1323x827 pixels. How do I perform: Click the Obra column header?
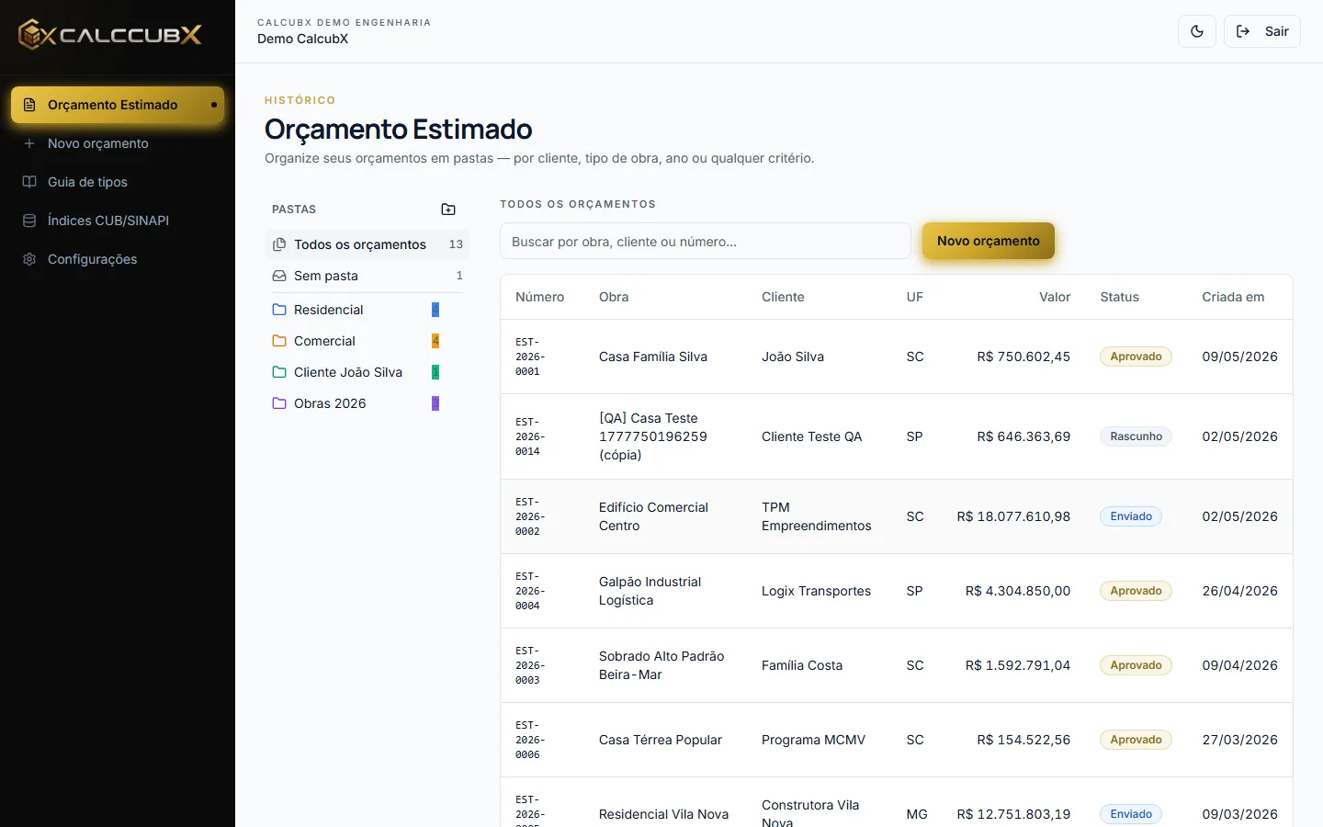click(614, 297)
